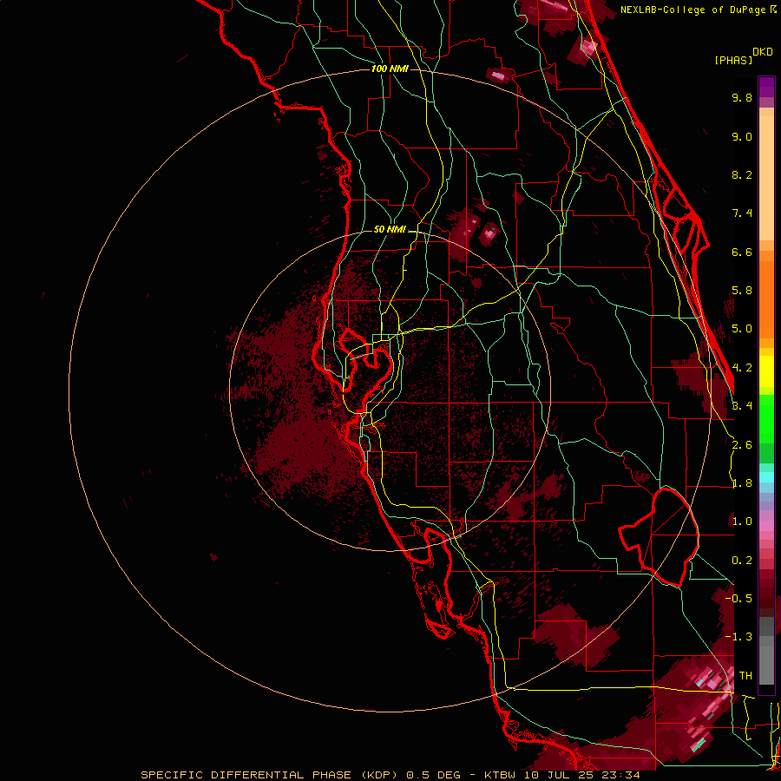Click the [PHAS] label above the color scale
Viewport: 781px width, 781px height.
click(733, 60)
